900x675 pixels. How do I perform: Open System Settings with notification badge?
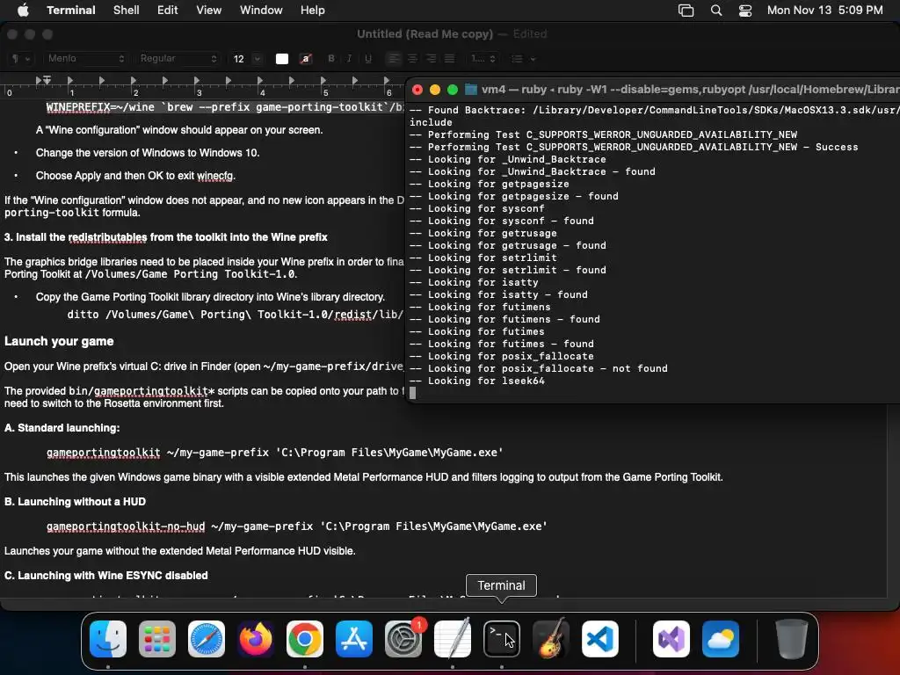(x=403, y=639)
